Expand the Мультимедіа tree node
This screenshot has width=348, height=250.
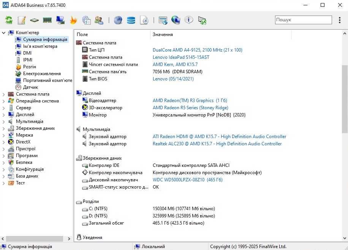(x=3, y=122)
